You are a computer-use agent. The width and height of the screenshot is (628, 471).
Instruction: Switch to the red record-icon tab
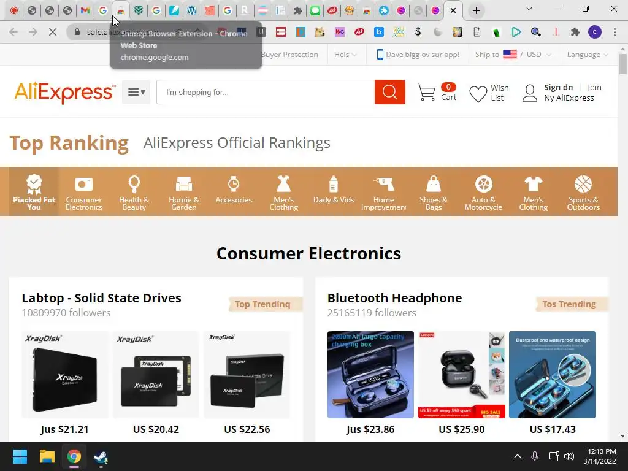[x=14, y=10]
